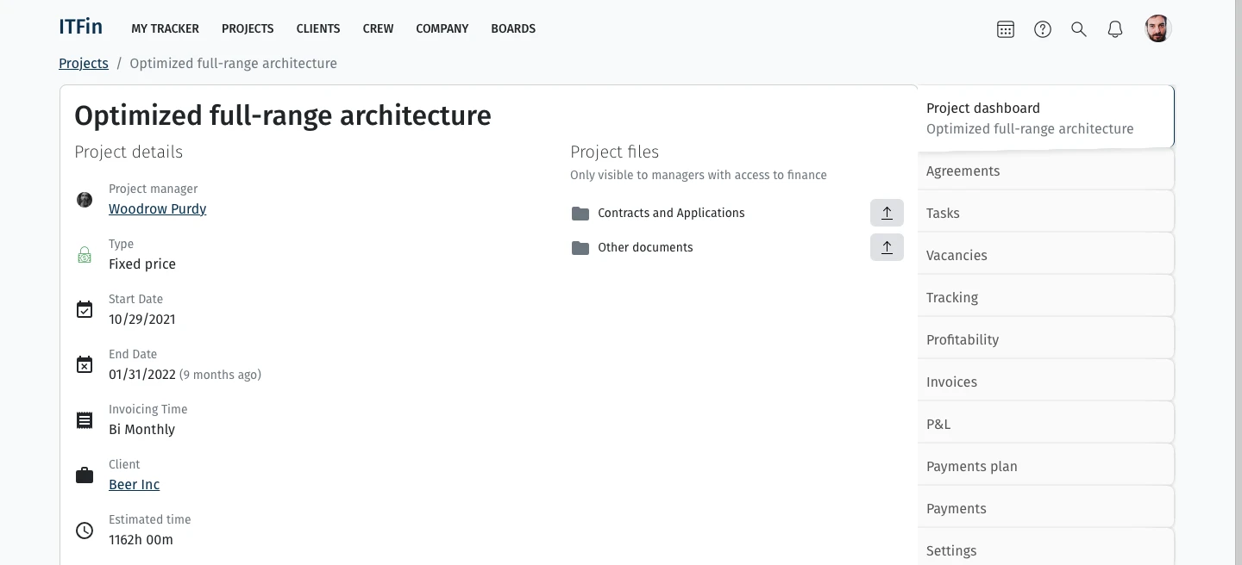Open Contracts and Applications folder
The width and height of the screenshot is (1242, 565).
click(x=670, y=213)
